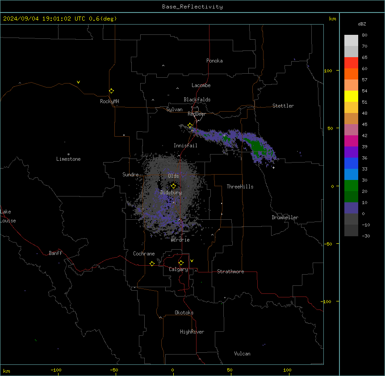Click the Lacombe city label
Viewport: 385px width, 376px height.
tap(201, 85)
